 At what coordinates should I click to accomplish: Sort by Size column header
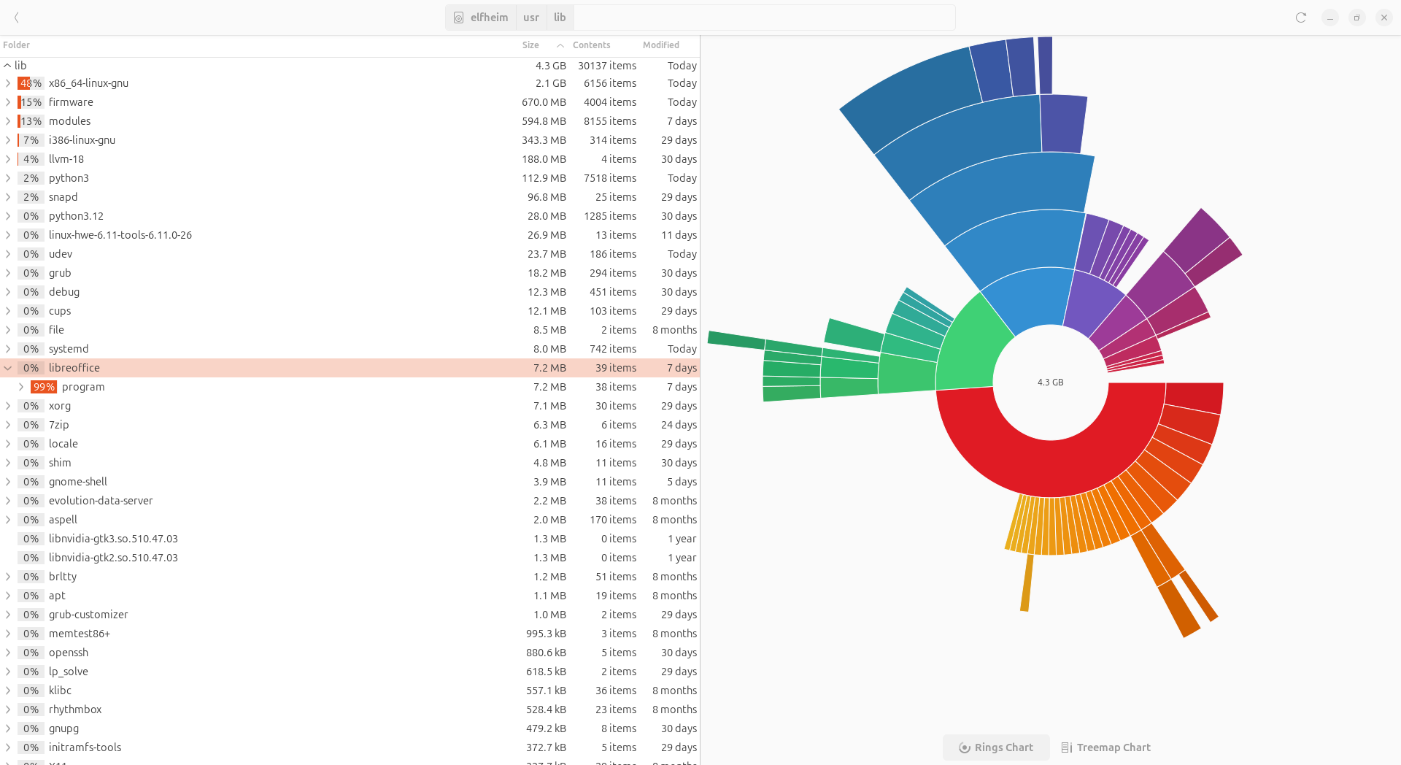coord(530,45)
